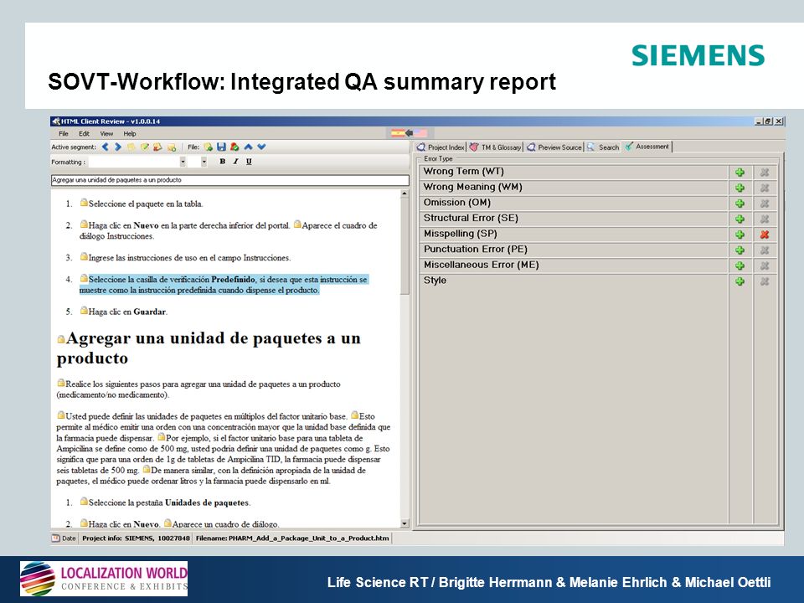Open the Edit menu
The width and height of the screenshot is (804, 603).
(84, 134)
